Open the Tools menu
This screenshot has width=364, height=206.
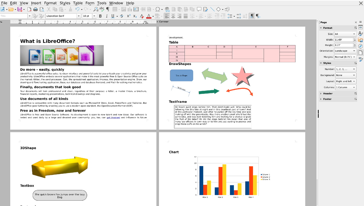tap(102, 3)
